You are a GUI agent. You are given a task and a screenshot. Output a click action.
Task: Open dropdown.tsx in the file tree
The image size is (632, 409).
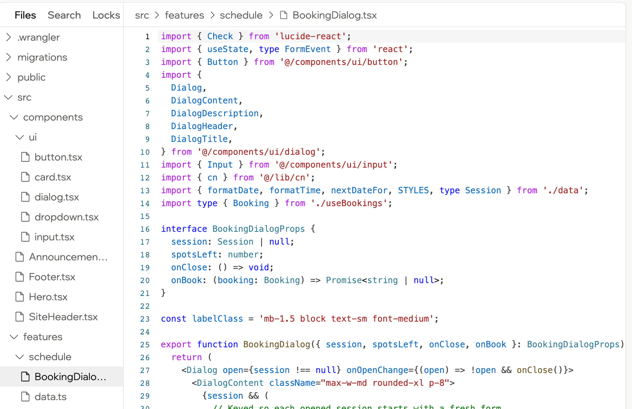coord(66,217)
